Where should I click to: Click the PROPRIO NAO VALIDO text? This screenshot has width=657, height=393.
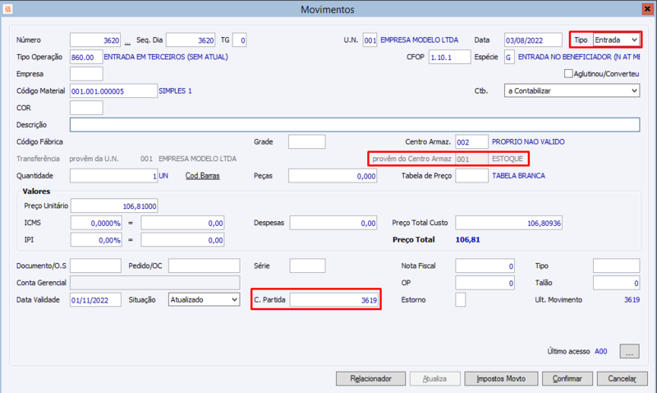tap(528, 141)
